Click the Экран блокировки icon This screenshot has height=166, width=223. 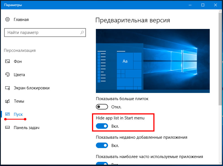(7, 88)
